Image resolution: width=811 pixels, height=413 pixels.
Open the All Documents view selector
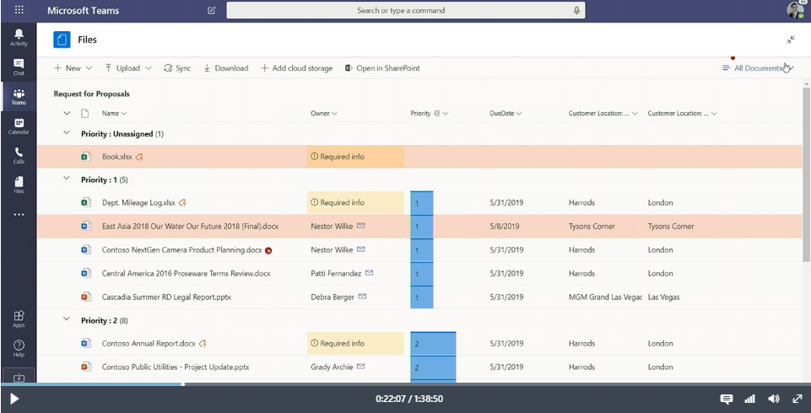click(758, 68)
